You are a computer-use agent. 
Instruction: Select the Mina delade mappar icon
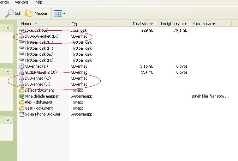point(22,96)
